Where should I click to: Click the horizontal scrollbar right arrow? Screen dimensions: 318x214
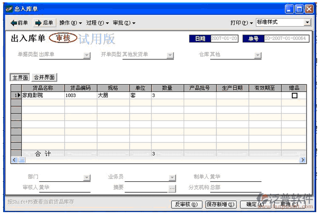[x=303, y=160]
